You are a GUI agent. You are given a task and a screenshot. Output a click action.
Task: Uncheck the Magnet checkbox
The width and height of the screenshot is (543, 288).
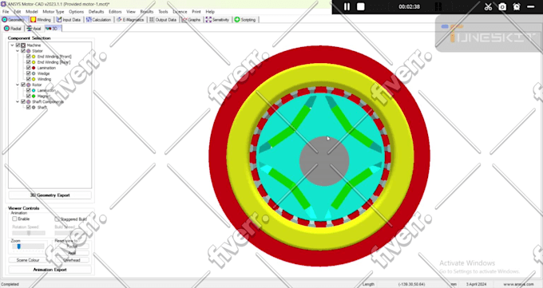tap(29, 97)
